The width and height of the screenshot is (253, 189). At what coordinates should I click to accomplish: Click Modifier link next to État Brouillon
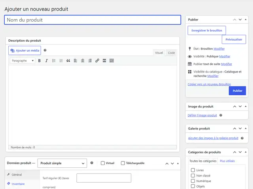219,49
